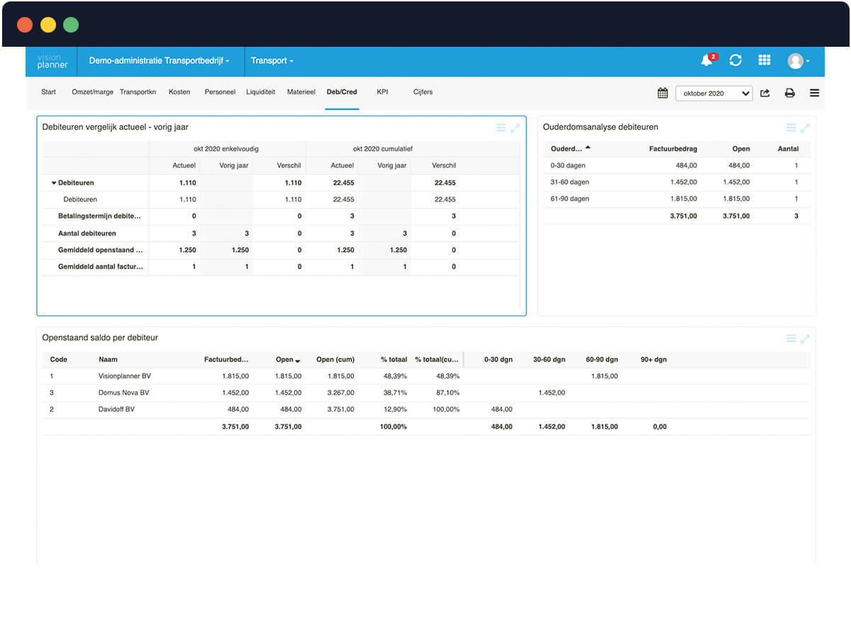
Task: Switch to the Liquiditeit tab
Action: coord(260,92)
